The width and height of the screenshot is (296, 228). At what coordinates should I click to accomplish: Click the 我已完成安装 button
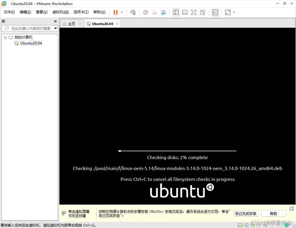[246, 213]
